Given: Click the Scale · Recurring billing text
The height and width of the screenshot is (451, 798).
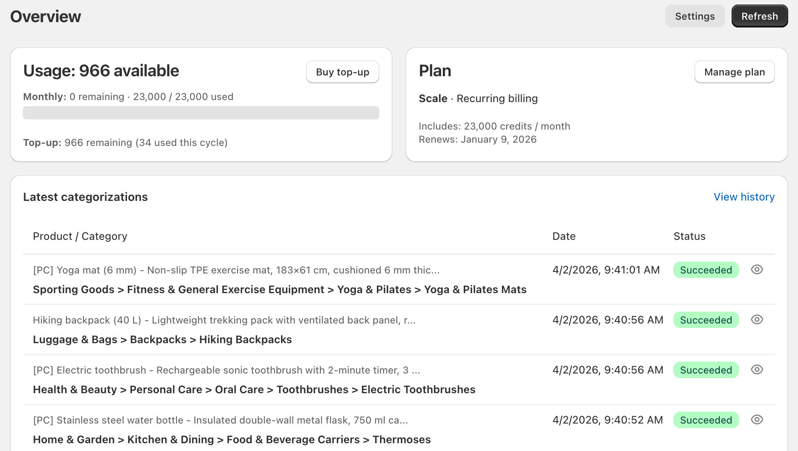Looking at the screenshot, I should pos(478,98).
